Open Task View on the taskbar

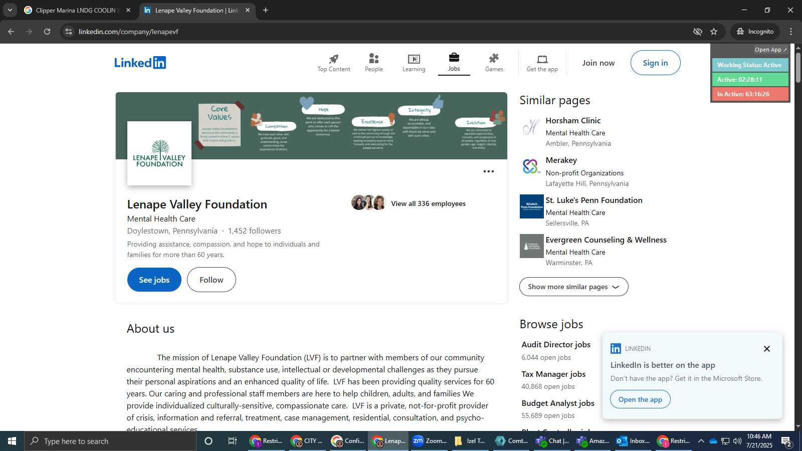233,441
